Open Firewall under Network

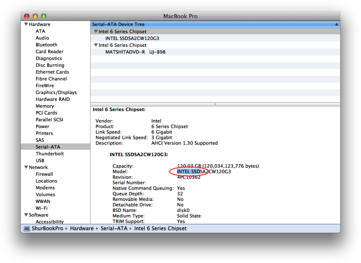(44, 174)
